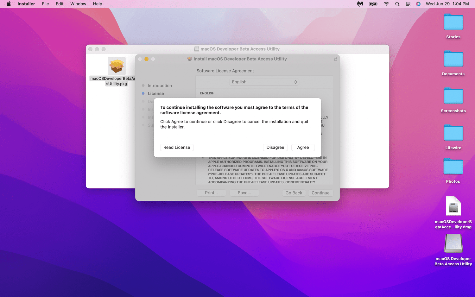Click the Print... button
This screenshot has height=297, width=475.
211,193
